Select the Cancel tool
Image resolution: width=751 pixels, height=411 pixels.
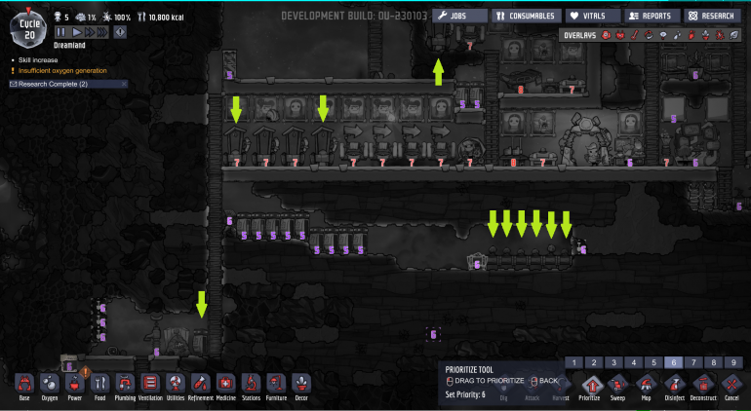click(731, 384)
